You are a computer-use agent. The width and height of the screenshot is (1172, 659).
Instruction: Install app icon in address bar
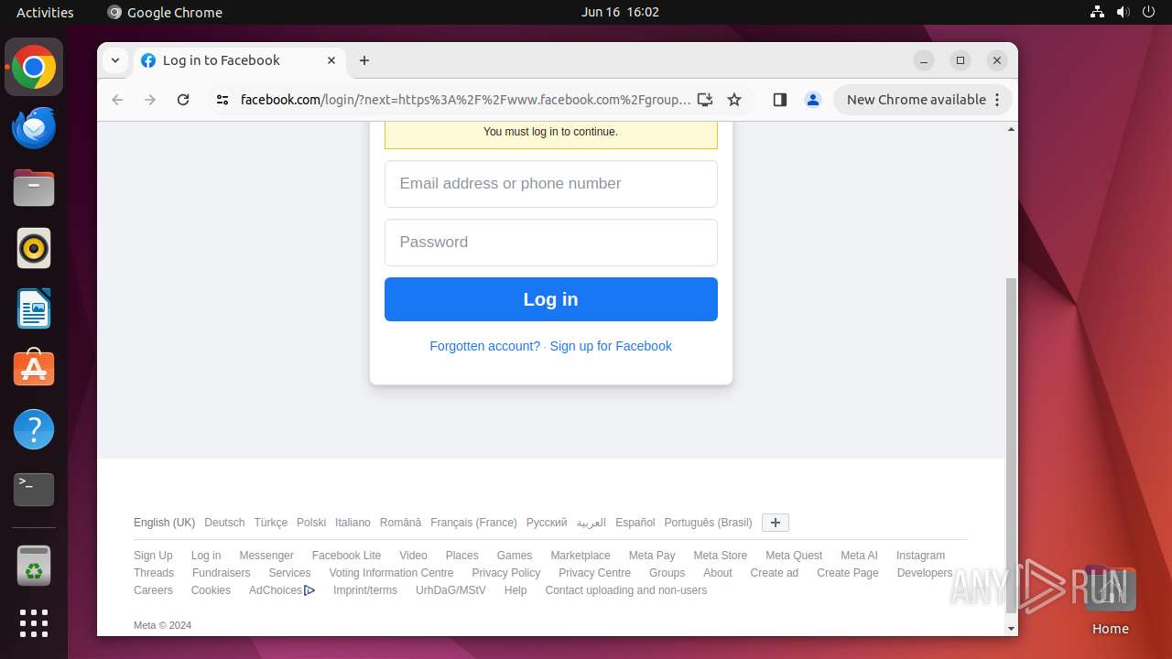tap(704, 100)
